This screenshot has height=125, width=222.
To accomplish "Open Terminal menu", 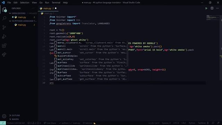I will click(56, 2).
